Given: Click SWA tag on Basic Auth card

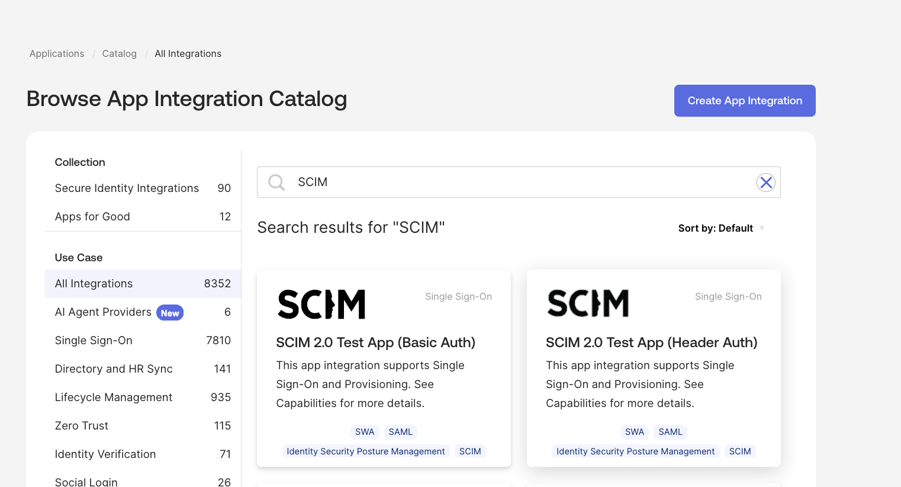Looking at the screenshot, I should click(x=365, y=432).
